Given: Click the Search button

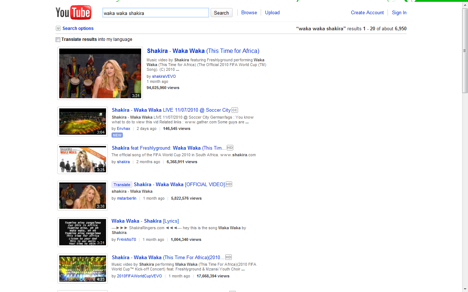Looking at the screenshot, I should 222,13.
